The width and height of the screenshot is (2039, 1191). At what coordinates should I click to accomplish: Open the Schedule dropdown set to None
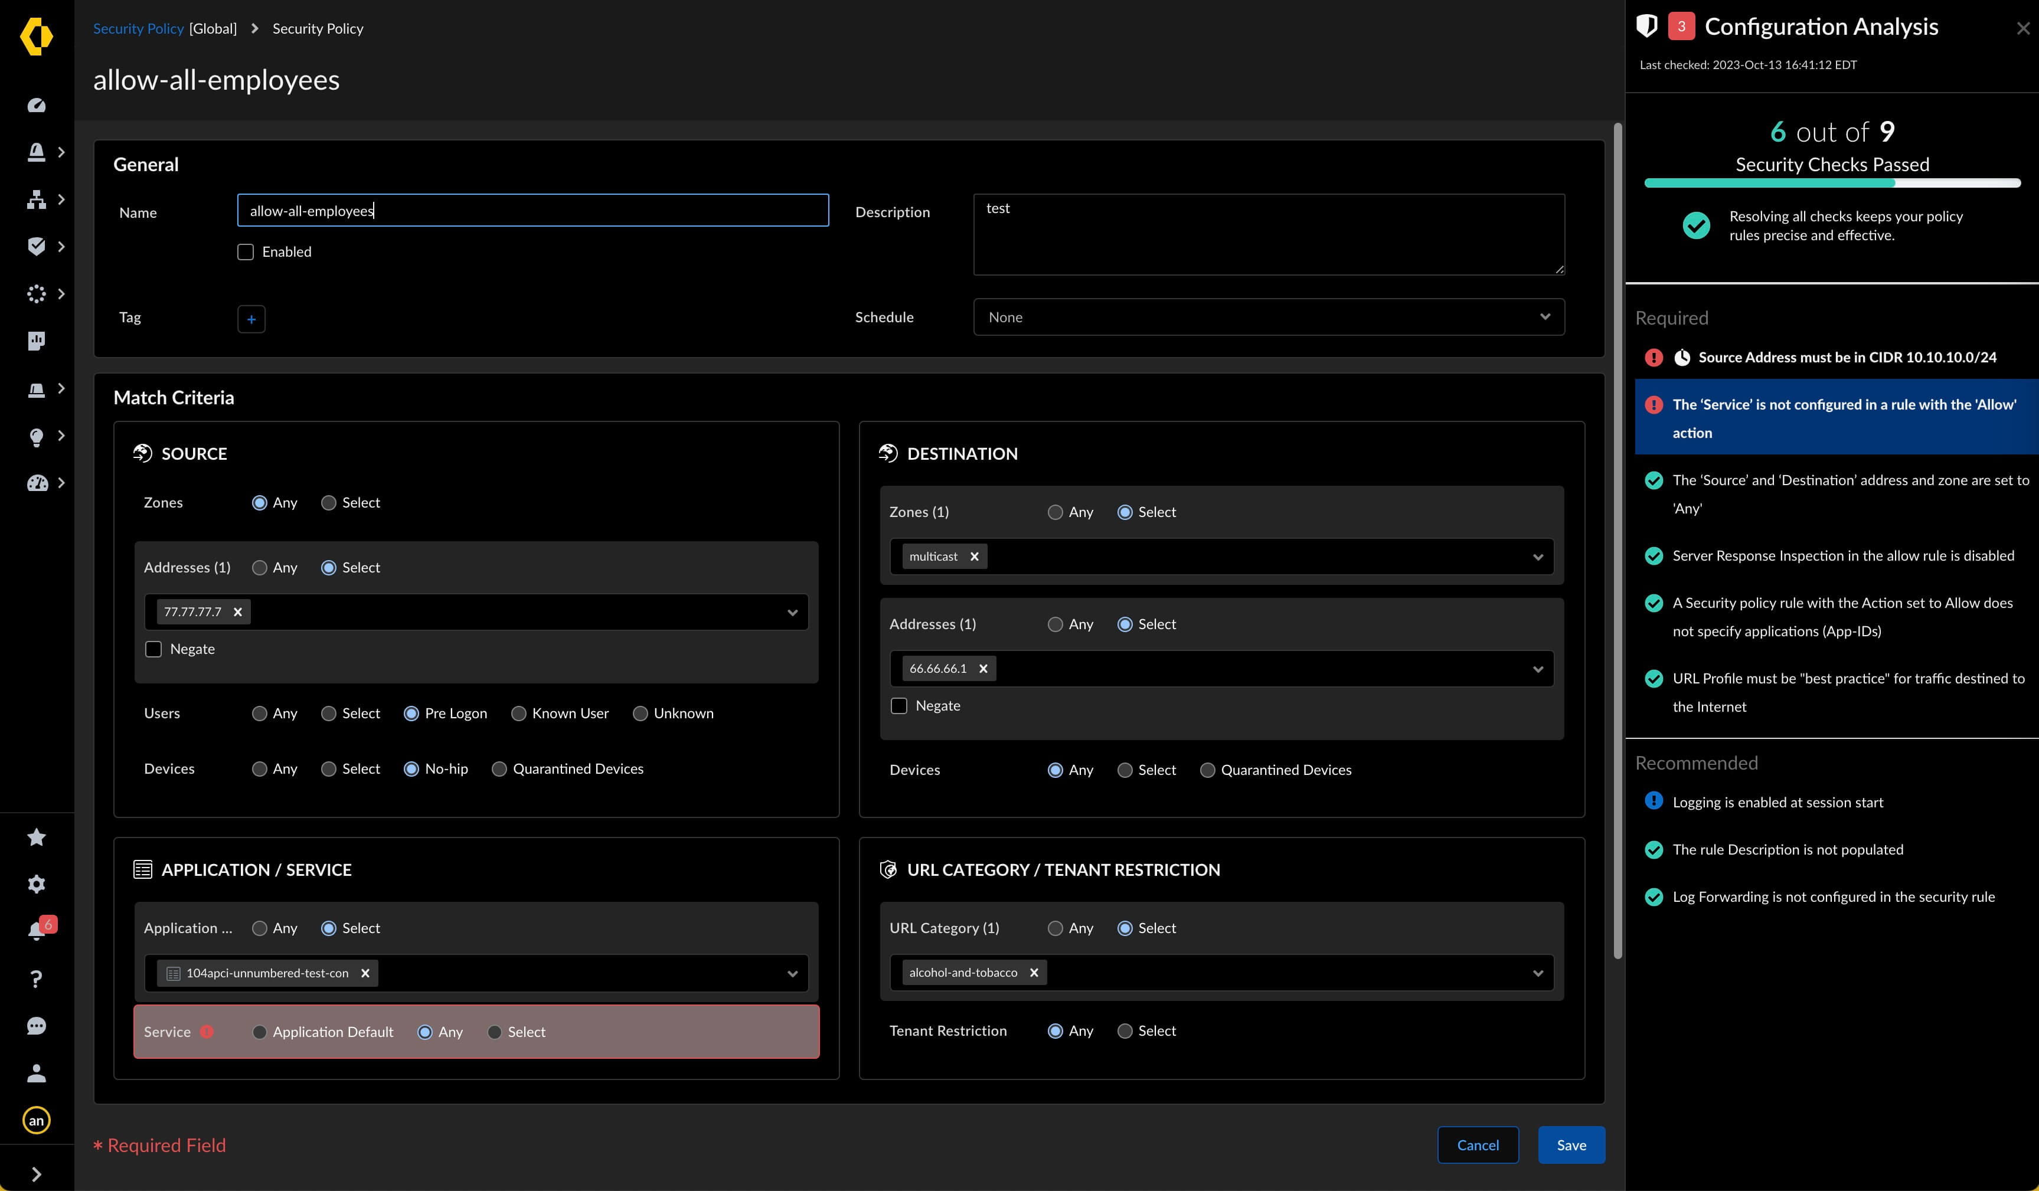pyautogui.click(x=1268, y=316)
